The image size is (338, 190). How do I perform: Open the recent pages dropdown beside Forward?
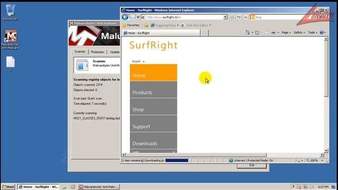[x=138, y=17]
